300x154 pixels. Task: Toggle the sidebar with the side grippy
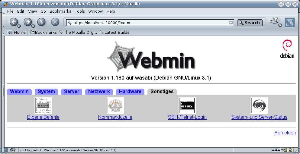tap(3, 92)
